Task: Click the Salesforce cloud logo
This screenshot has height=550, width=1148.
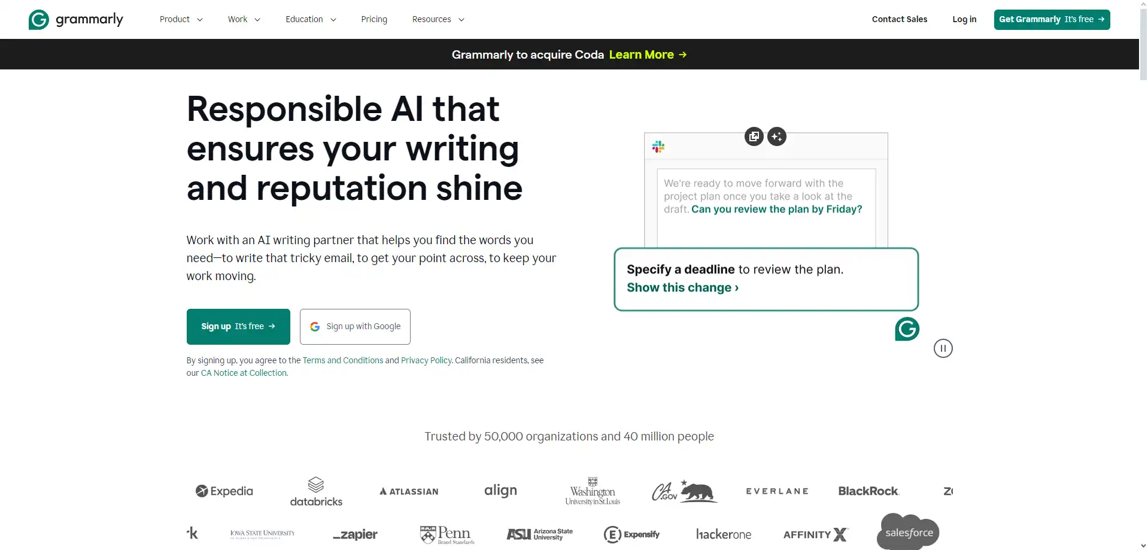Action: coord(908,531)
